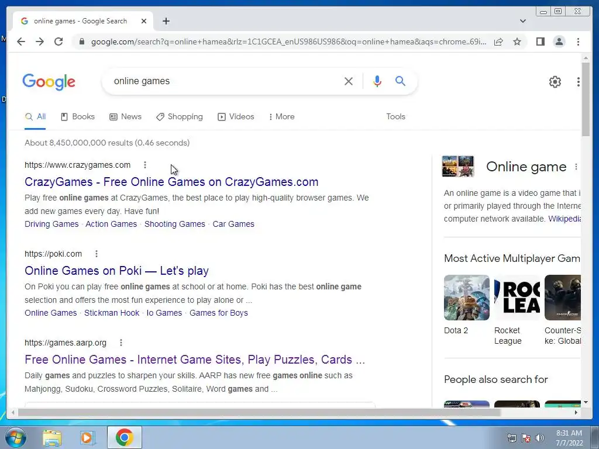Screen dimensions: 599x449
Task: Open the search Tools options
Action: click(395, 117)
